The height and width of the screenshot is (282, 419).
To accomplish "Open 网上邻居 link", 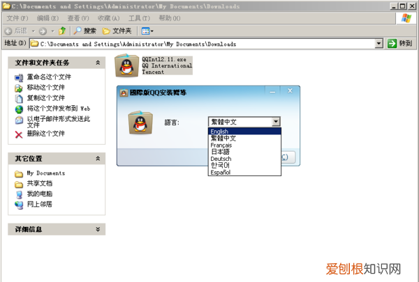I will click(40, 204).
